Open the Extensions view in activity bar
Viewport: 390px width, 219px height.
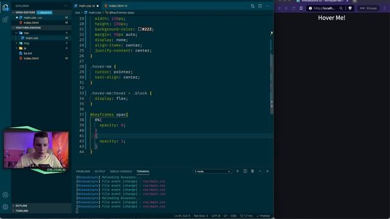(x=5, y=19)
